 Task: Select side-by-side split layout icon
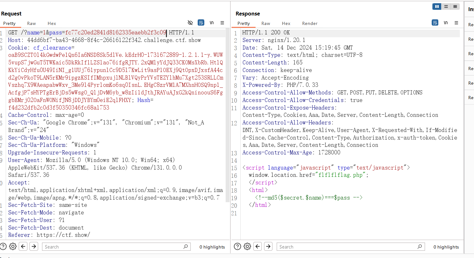click(x=437, y=6)
